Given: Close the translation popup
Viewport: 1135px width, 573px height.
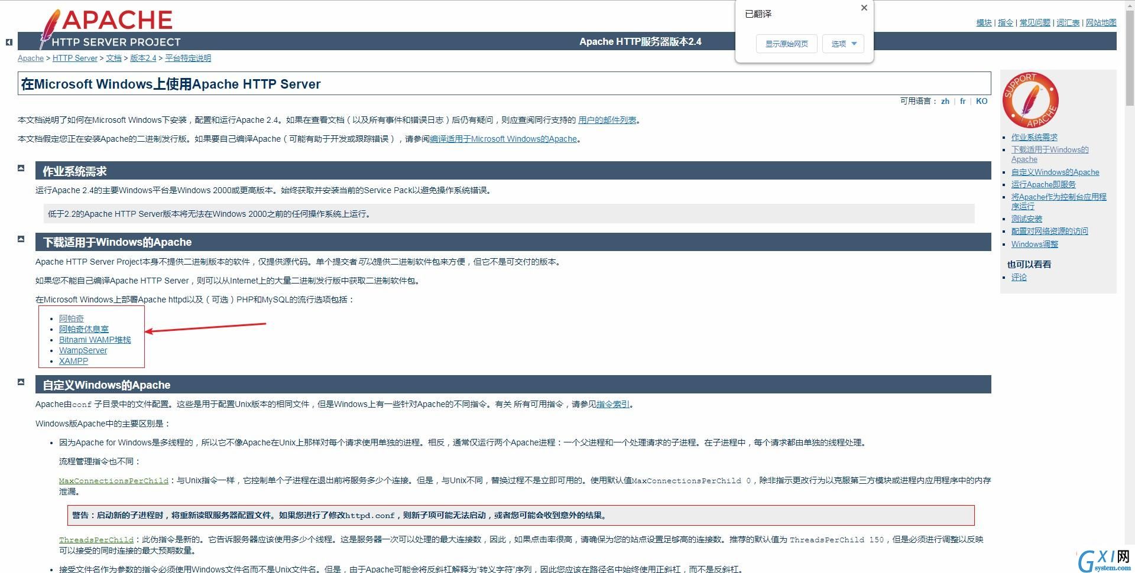Looking at the screenshot, I should (864, 8).
